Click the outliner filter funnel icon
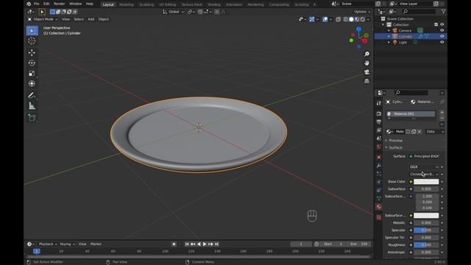The width and height of the screenshot is (471, 265). (443, 12)
